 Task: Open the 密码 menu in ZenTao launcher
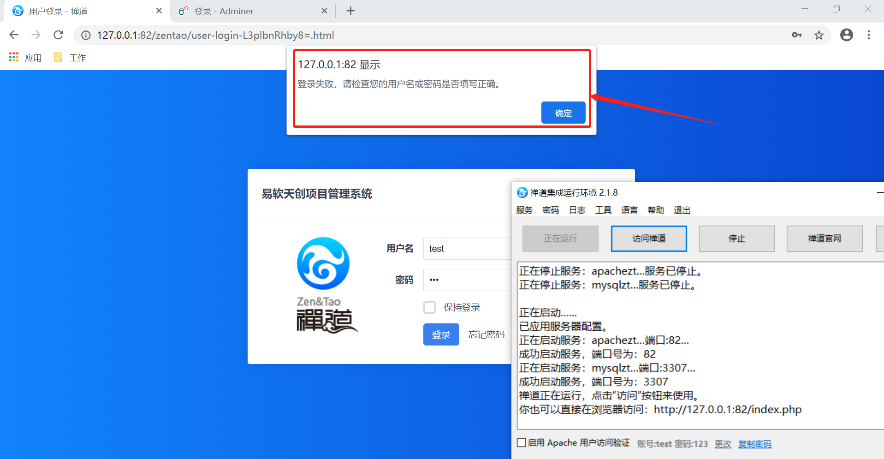[551, 210]
